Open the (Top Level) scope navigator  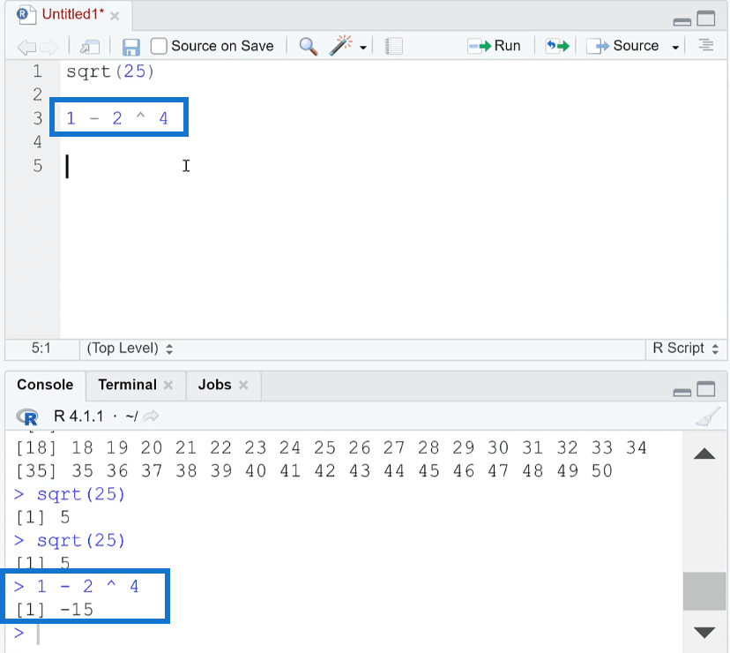[130, 349]
